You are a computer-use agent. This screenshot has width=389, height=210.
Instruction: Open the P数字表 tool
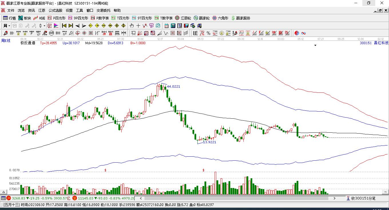point(100,18)
